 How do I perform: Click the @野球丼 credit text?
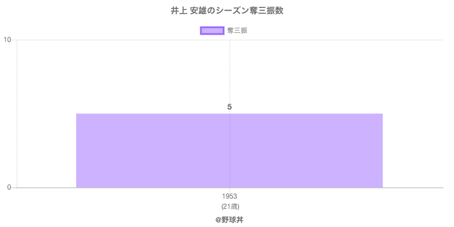click(229, 219)
